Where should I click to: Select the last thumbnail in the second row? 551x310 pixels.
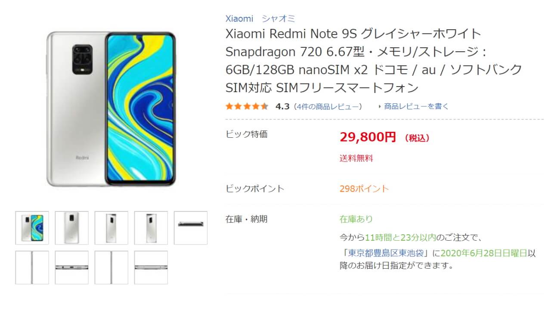click(151, 267)
